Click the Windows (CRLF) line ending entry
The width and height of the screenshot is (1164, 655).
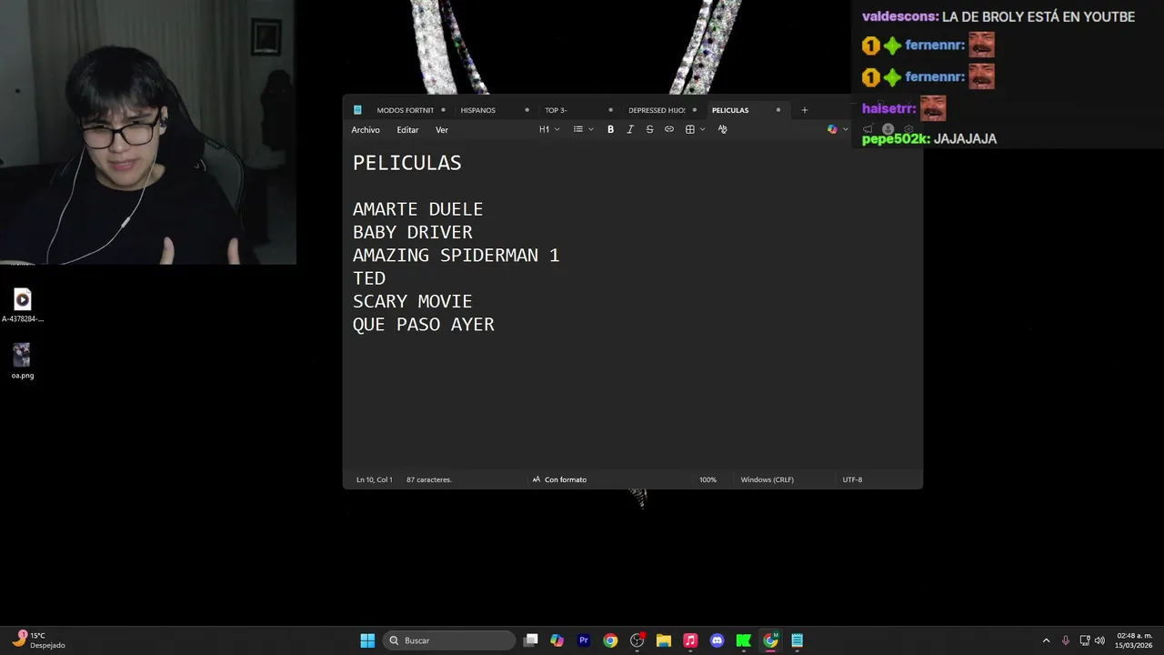(x=768, y=479)
